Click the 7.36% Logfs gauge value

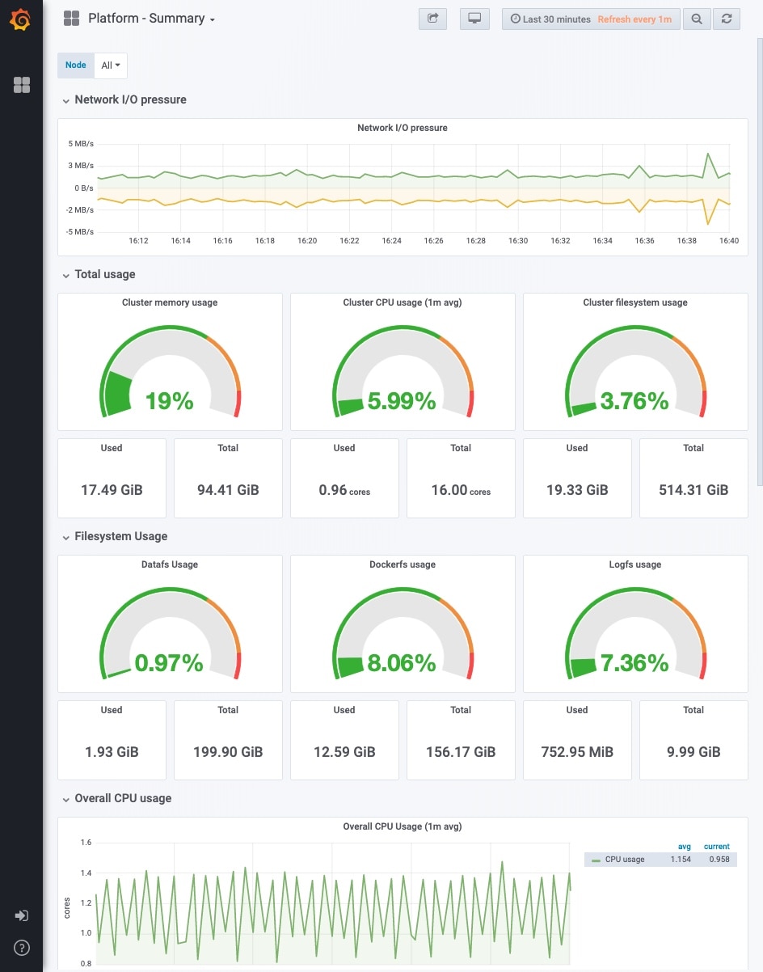coord(634,663)
